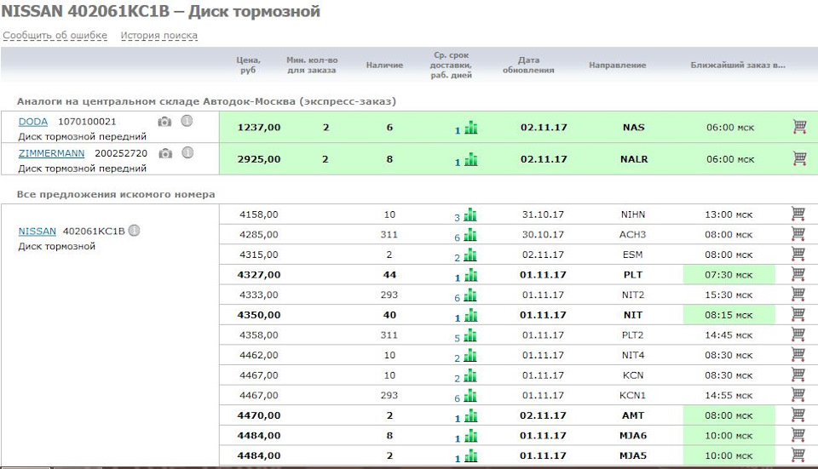The image size is (818, 469).
Task: Open the ZIMMERMANN brand link
Action: click(x=52, y=153)
